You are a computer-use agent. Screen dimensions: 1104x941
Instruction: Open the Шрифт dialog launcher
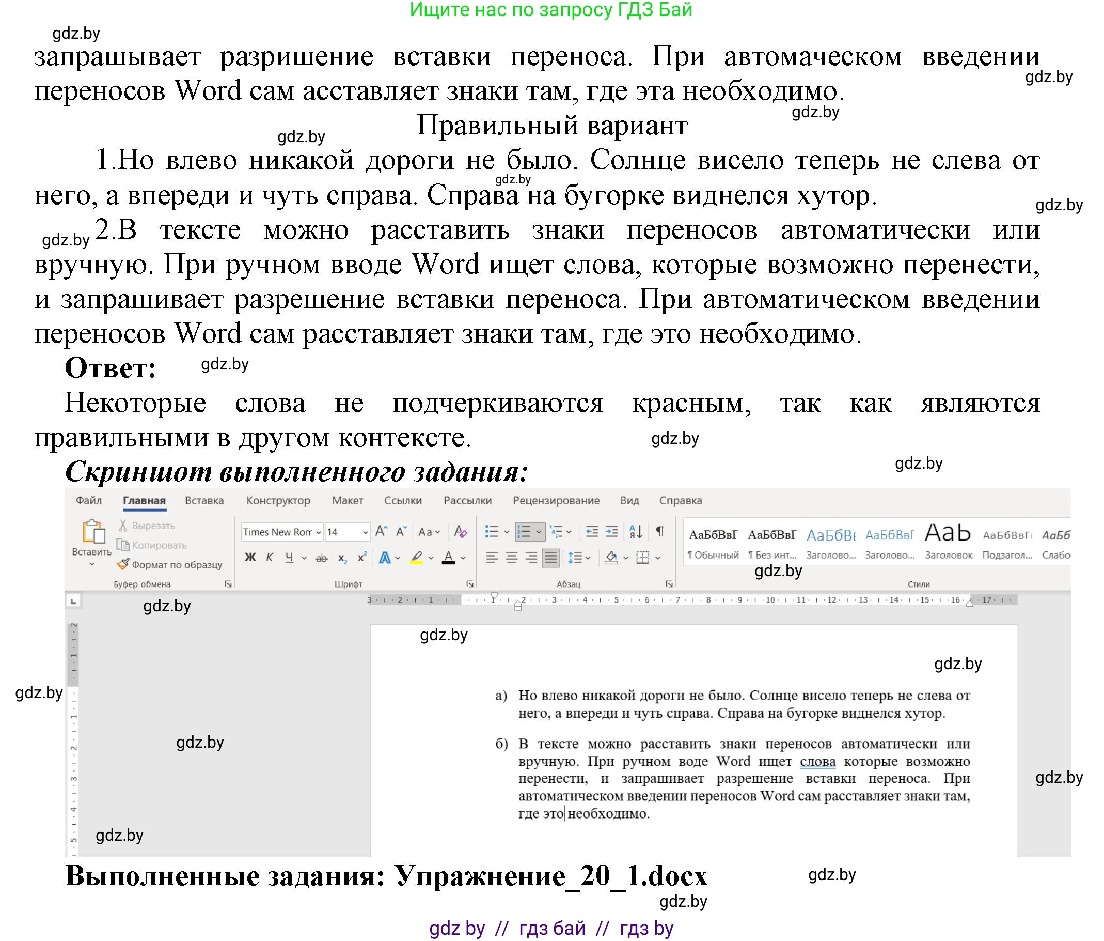[470, 584]
